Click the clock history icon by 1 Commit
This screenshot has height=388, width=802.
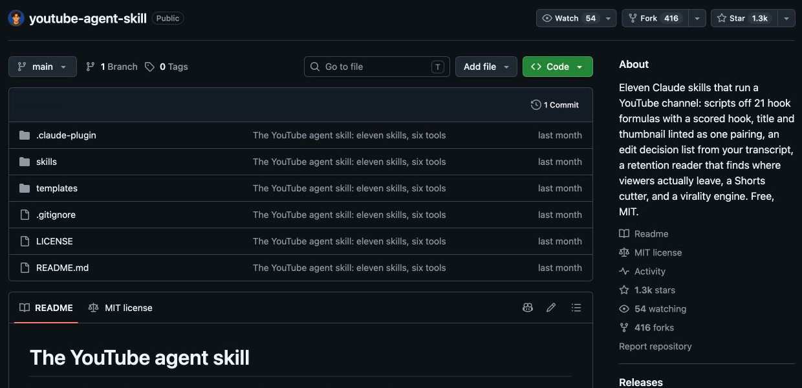tap(536, 105)
